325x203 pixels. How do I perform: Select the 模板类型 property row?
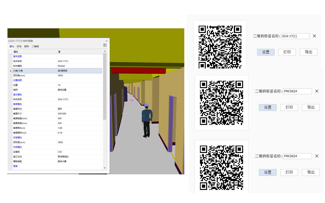click(x=57, y=161)
